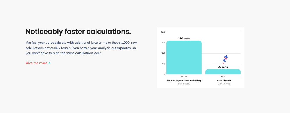Click the 150 y-axis tick label
Image resolution: width=290 pixels, height=113 pixels.
[163, 43]
